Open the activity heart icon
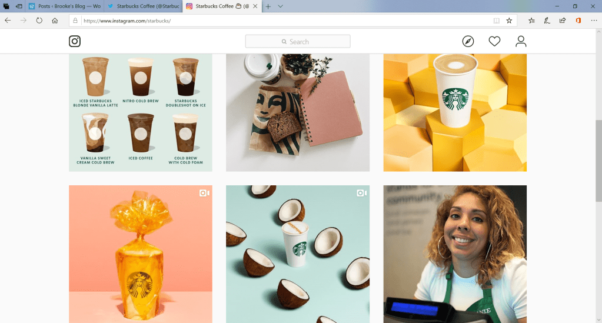 click(494, 41)
